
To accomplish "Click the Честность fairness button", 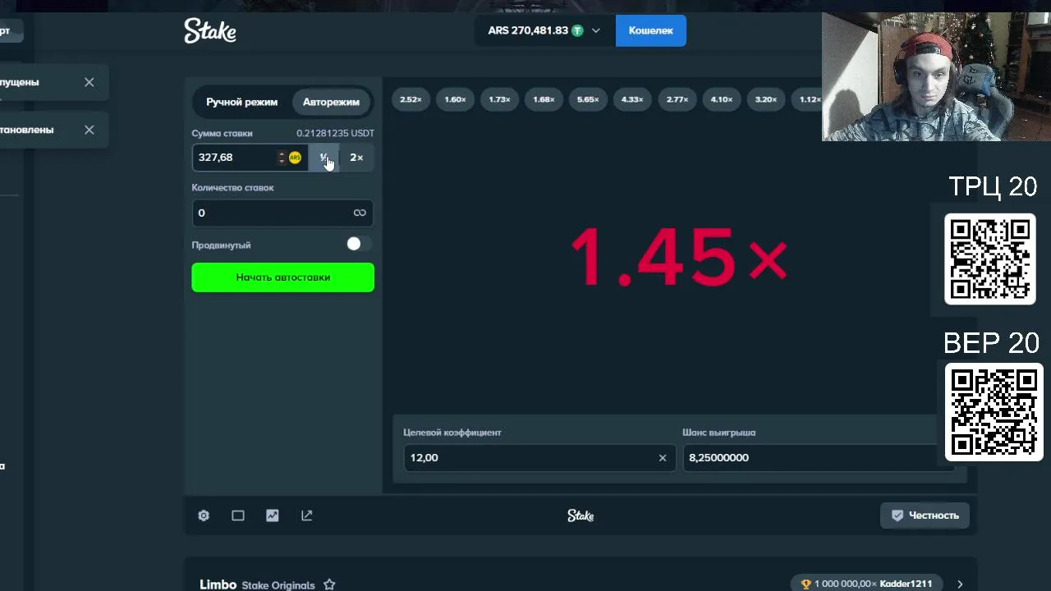I will (925, 515).
